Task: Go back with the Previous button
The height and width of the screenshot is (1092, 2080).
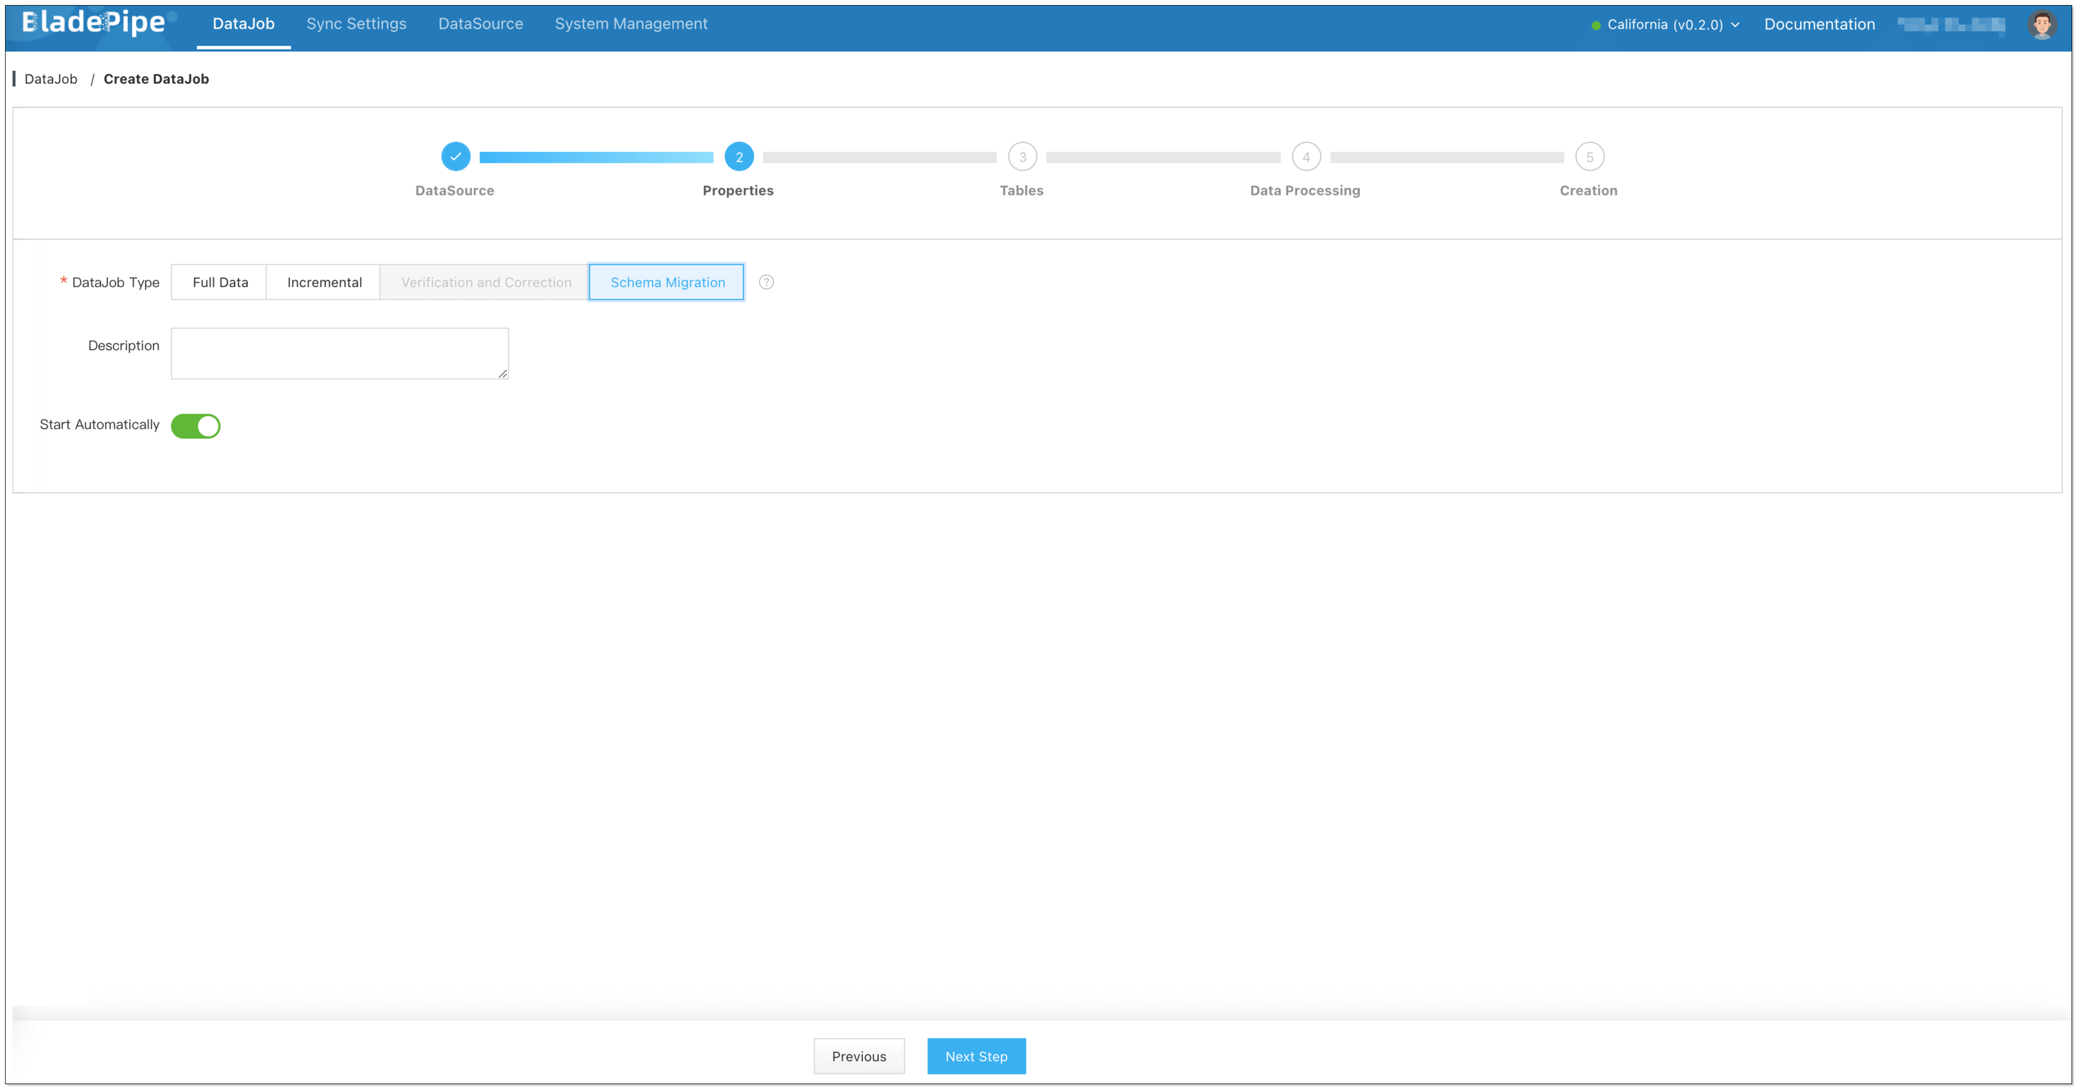Action: point(858,1056)
